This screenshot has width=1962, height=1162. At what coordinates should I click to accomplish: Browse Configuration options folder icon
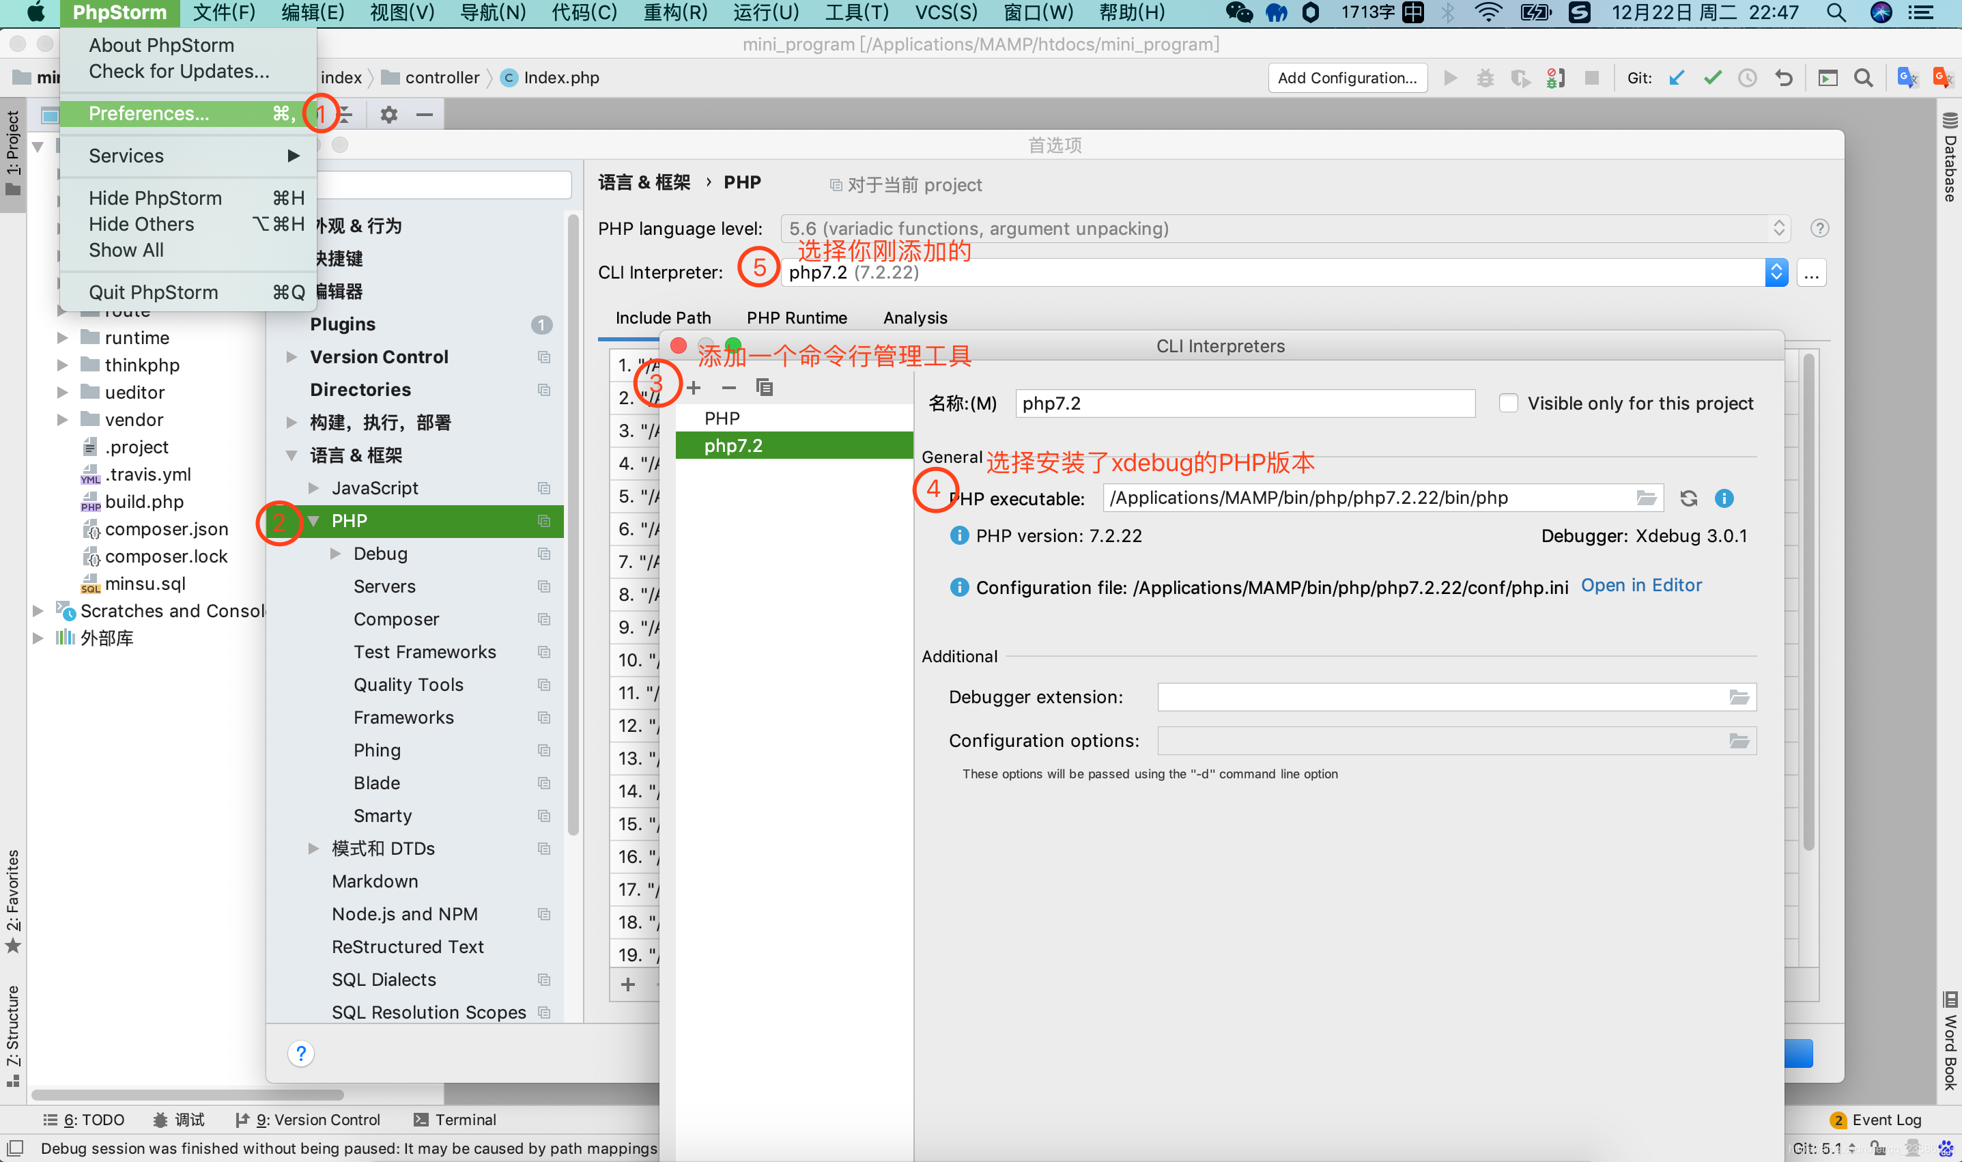coord(1739,741)
